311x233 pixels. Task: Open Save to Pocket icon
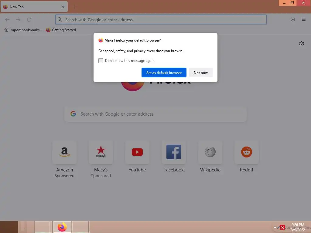[292, 19]
